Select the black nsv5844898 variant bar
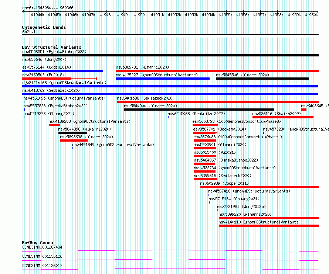Viewport: 329px width, 274px height. click(72, 133)
